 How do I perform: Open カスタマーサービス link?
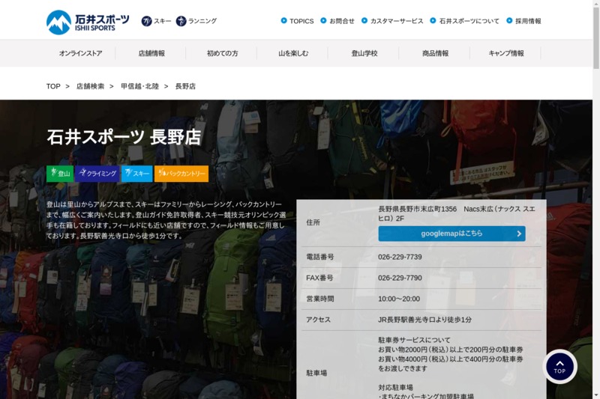pos(397,21)
